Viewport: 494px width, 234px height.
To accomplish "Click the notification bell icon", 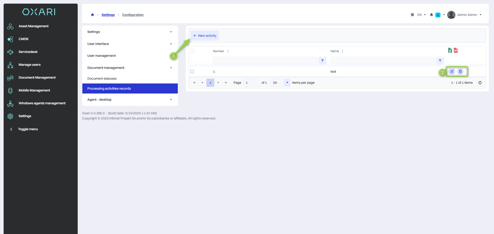I will click(431, 15).
